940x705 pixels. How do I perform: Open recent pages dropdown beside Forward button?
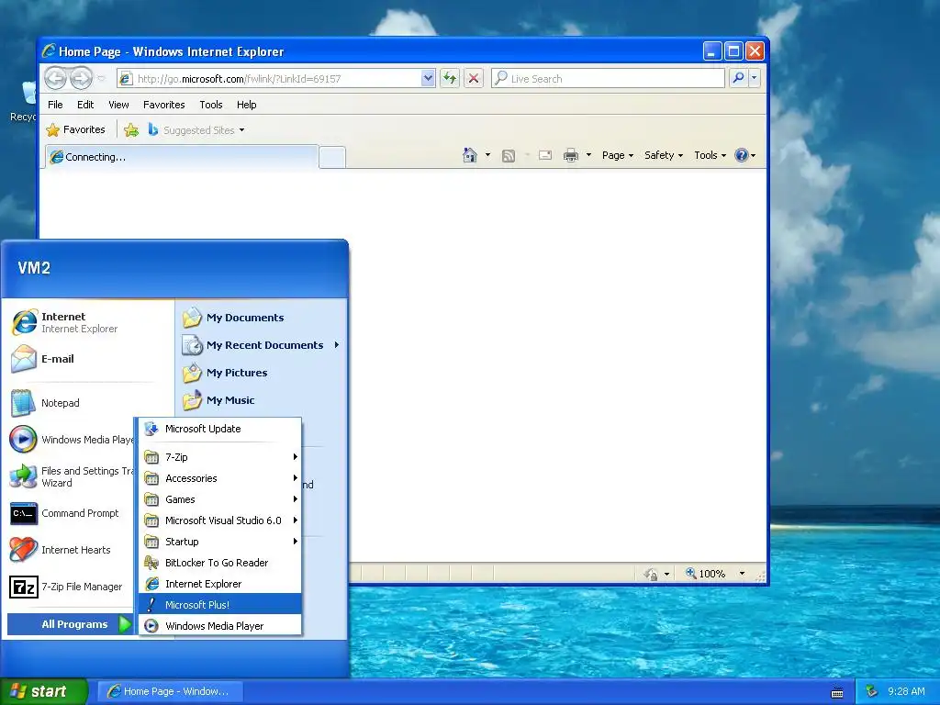101,78
